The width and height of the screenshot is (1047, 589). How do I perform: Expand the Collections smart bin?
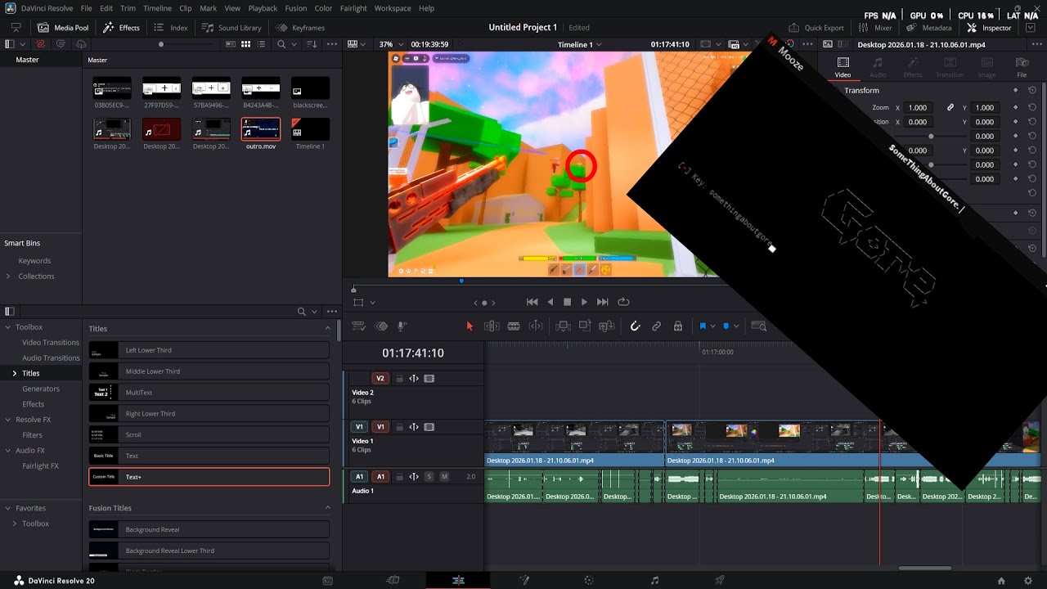[8, 277]
